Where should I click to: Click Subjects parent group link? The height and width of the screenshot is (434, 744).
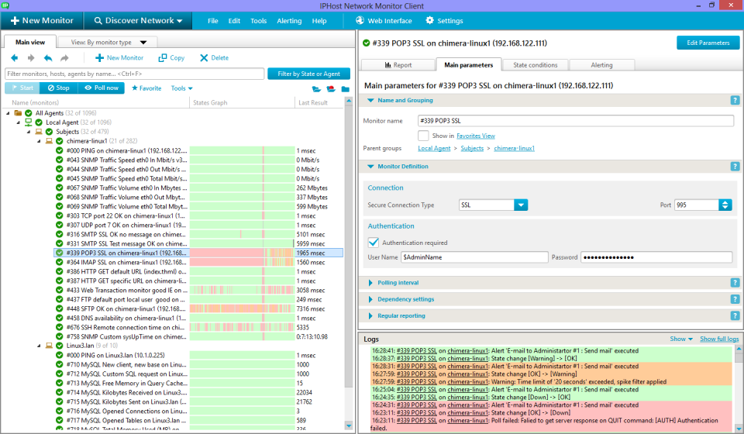point(472,149)
